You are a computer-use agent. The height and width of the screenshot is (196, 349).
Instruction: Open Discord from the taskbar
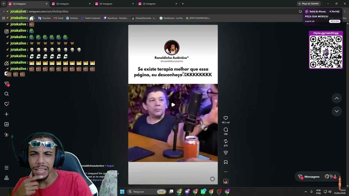tap(187, 192)
